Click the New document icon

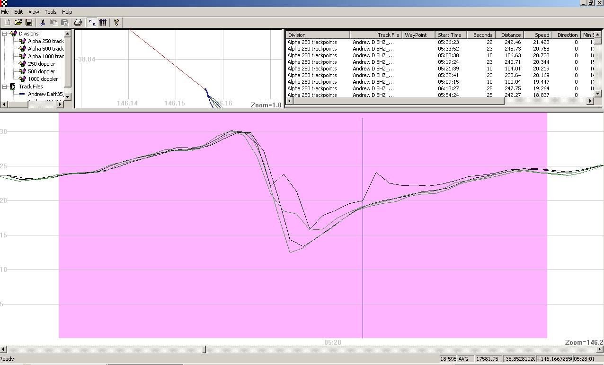(8, 22)
